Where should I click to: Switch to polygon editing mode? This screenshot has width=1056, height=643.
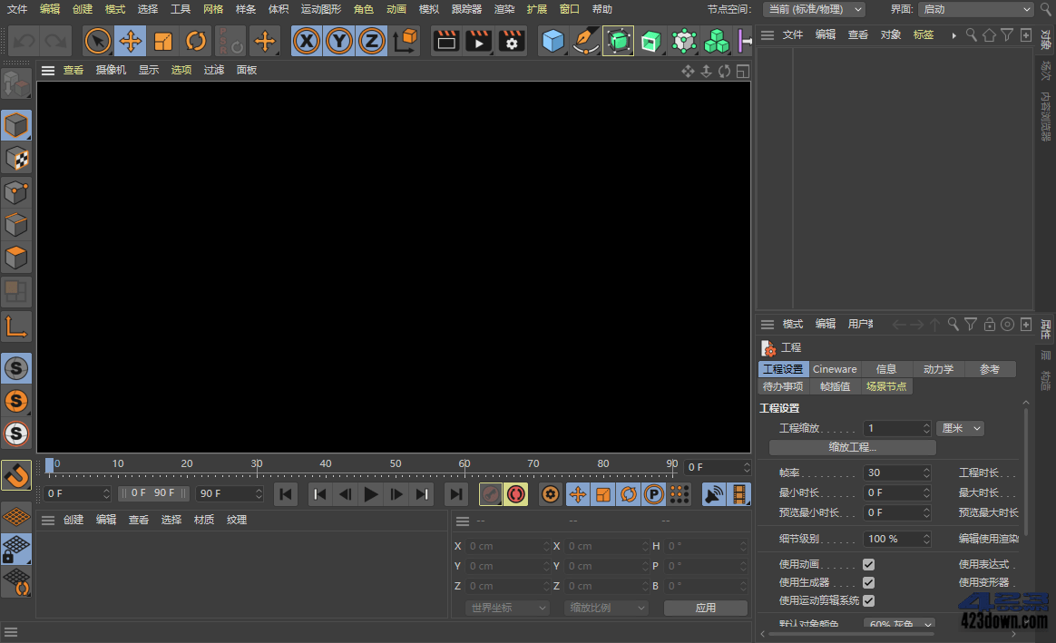[16, 258]
